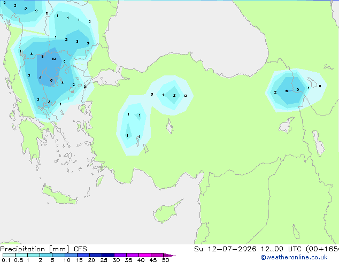
Task: Click the '35' legend label
Action: click(129, 260)
